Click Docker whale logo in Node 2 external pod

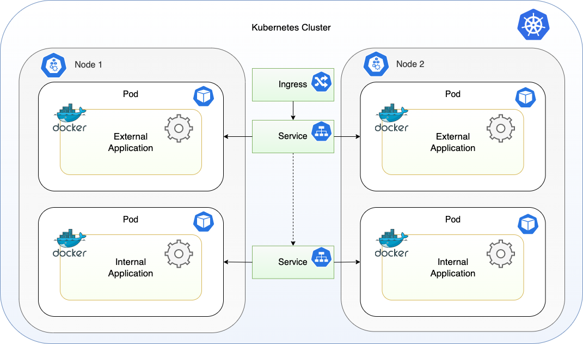point(391,118)
